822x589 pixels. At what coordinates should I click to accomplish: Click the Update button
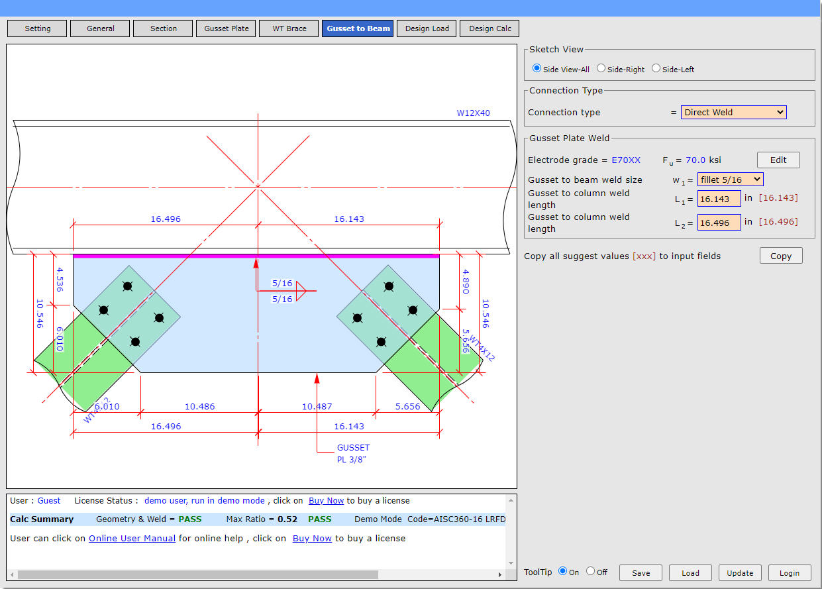740,573
